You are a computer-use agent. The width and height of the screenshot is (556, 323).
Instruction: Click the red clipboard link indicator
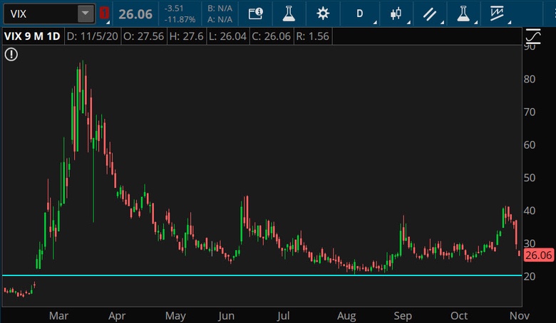104,14
